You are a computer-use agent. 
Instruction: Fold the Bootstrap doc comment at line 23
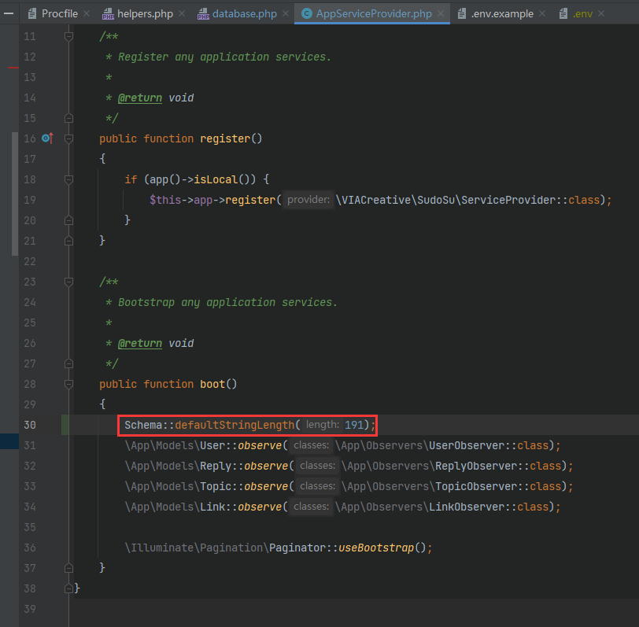69,282
